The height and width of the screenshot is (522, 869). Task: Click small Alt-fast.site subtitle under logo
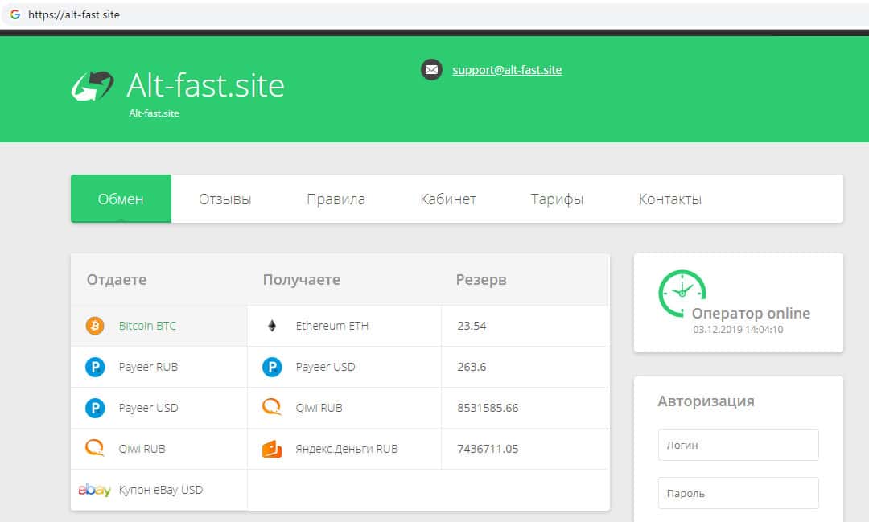(x=154, y=113)
